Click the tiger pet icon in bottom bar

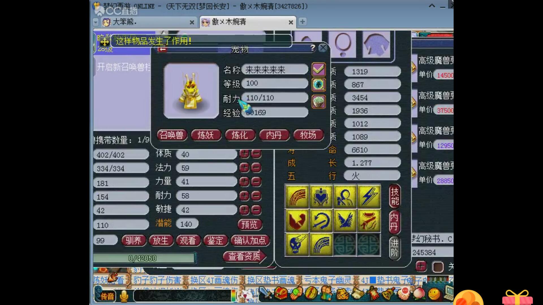[342, 294]
